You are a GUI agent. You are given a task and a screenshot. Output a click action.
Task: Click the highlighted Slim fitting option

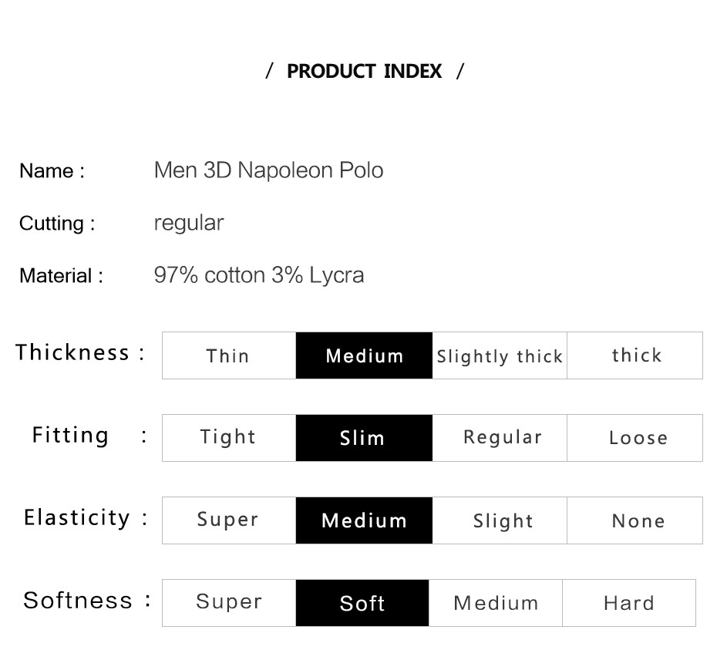364,438
